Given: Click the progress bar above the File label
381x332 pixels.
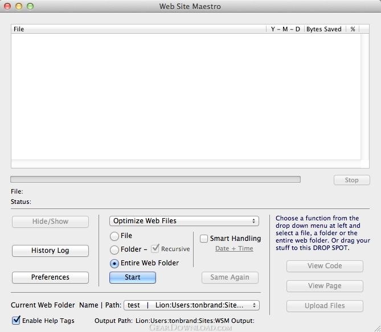Looking at the screenshot, I should point(155,179).
